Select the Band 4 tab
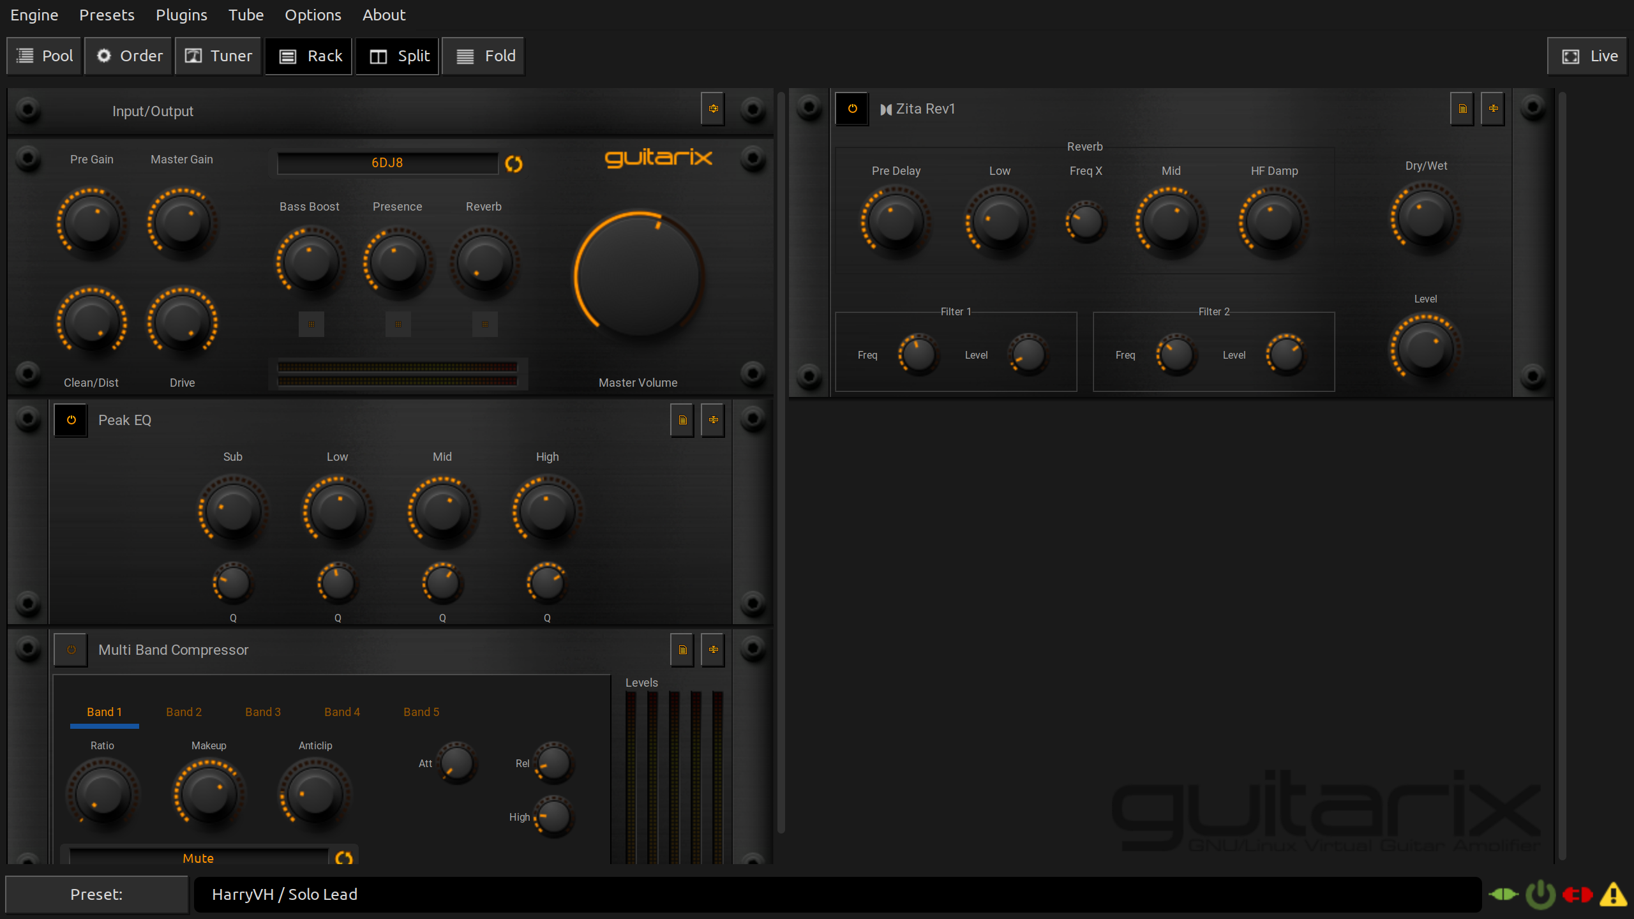Screen dimensions: 1634x919 (x=342, y=712)
